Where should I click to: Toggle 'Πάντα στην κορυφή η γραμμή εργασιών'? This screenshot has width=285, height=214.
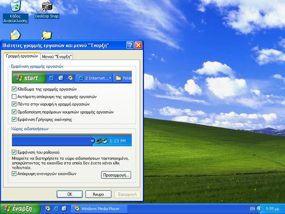tap(14, 104)
